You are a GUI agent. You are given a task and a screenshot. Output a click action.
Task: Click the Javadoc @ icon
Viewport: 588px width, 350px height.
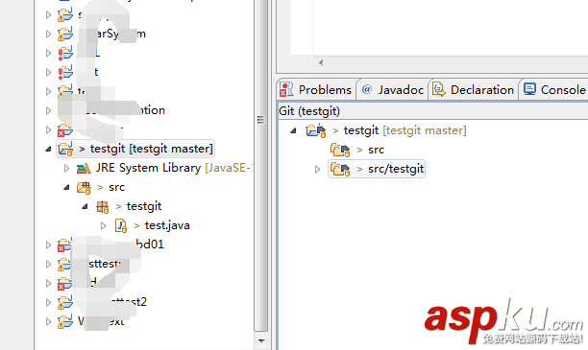367,89
